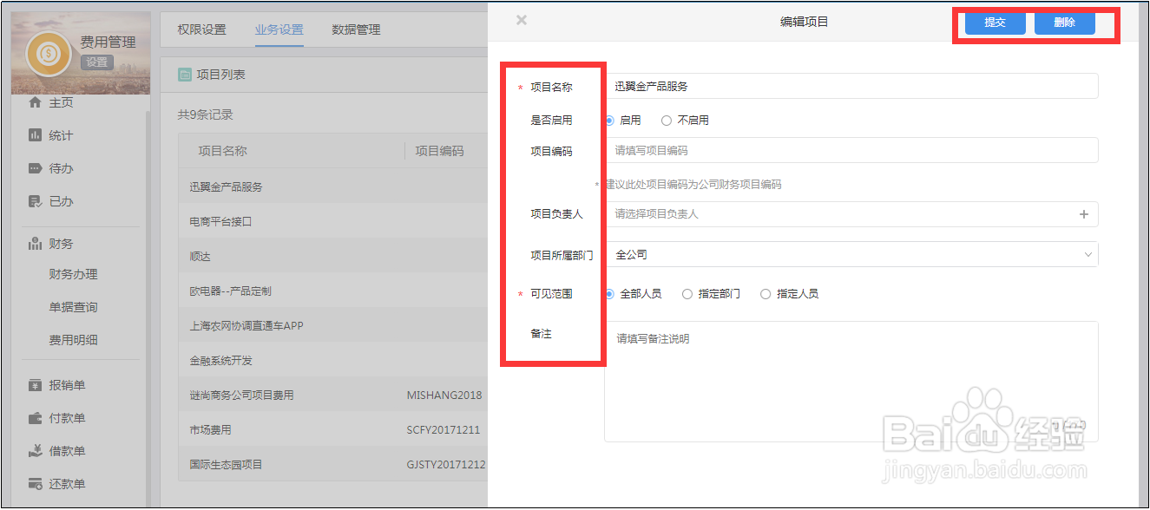Open the project manager picker plus sign
Image resolution: width=1150 pixels, height=510 pixels.
click(x=1083, y=214)
